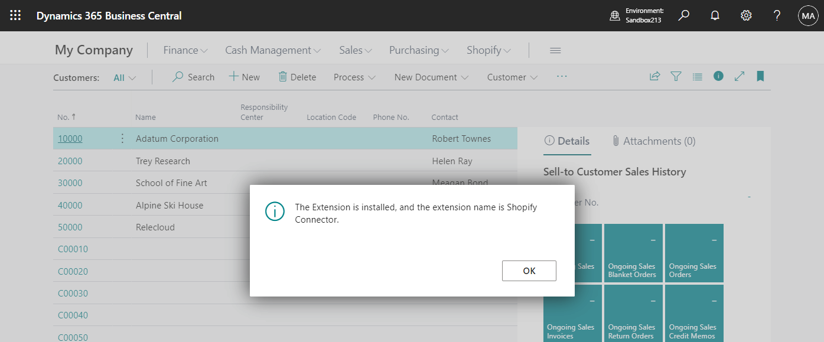This screenshot has width=824, height=342.
Task: Open the Process dropdown
Action: [353, 77]
